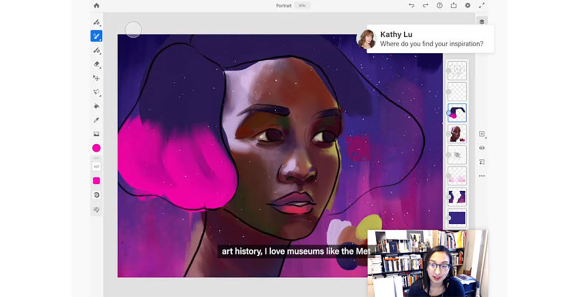
Task: Pick the Lasso selection tool
Action: [96, 92]
